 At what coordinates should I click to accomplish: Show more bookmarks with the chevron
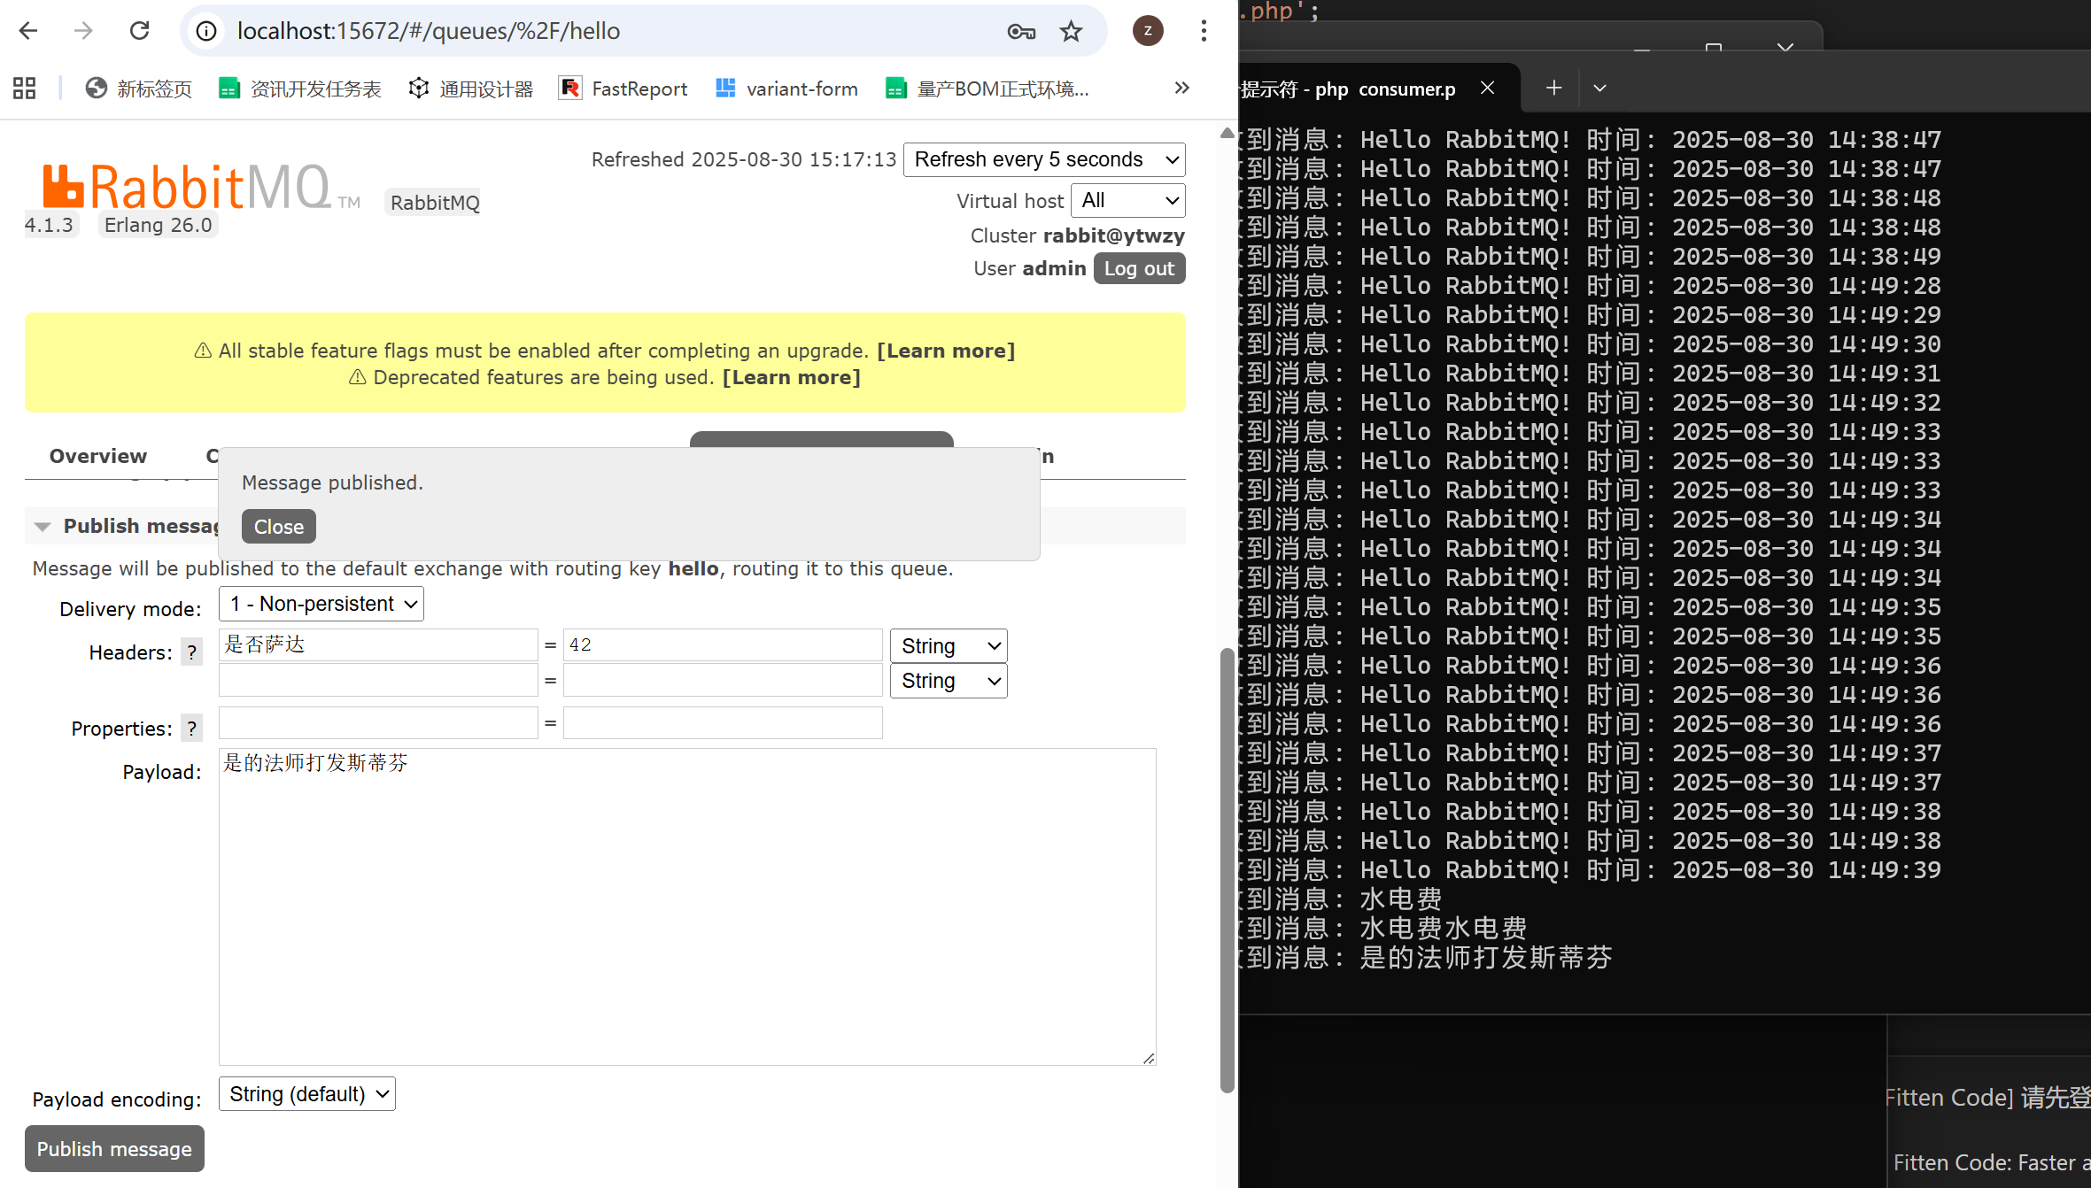(x=1181, y=88)
